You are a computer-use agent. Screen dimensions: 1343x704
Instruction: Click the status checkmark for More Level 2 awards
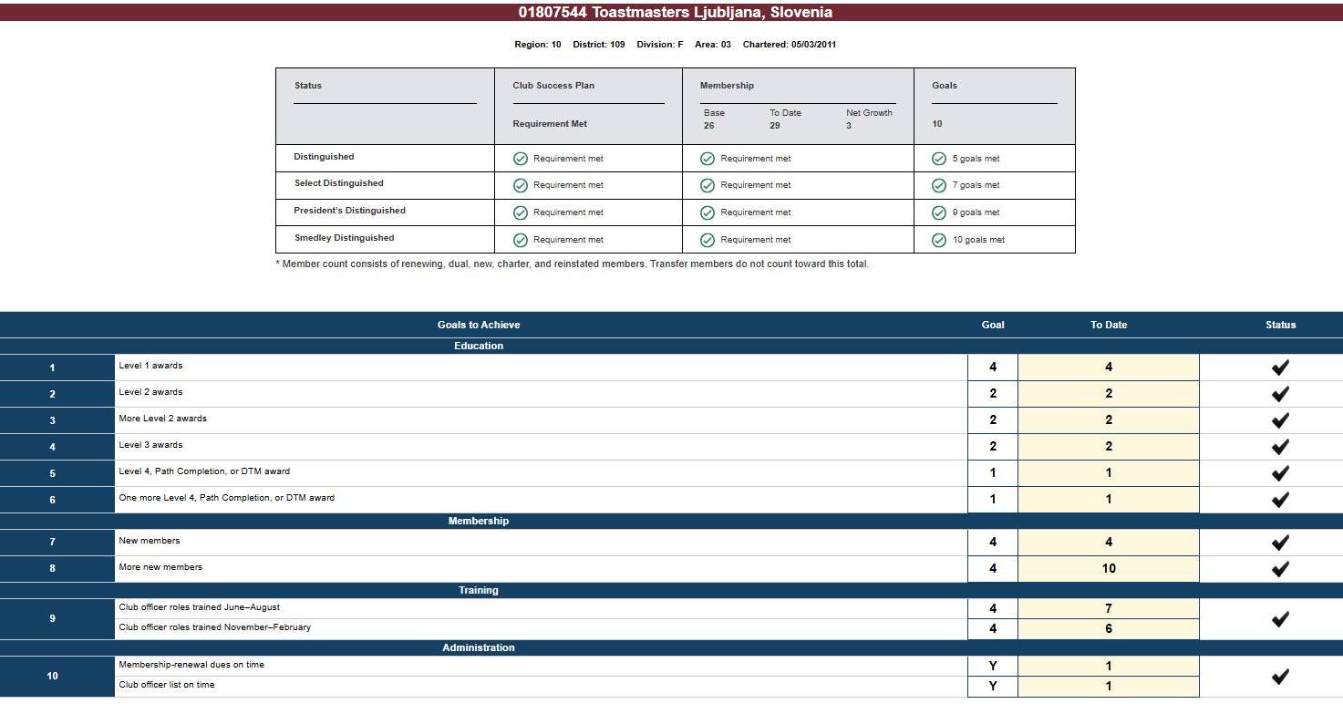(1280, 420)
